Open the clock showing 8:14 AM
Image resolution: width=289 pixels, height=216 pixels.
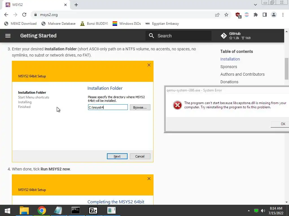276,211
